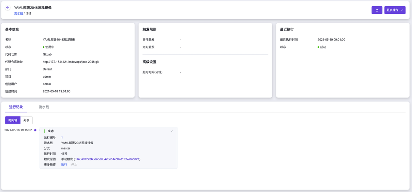
Task: Switch to the 运行记录 tab
Action: (x=16, y=107)
